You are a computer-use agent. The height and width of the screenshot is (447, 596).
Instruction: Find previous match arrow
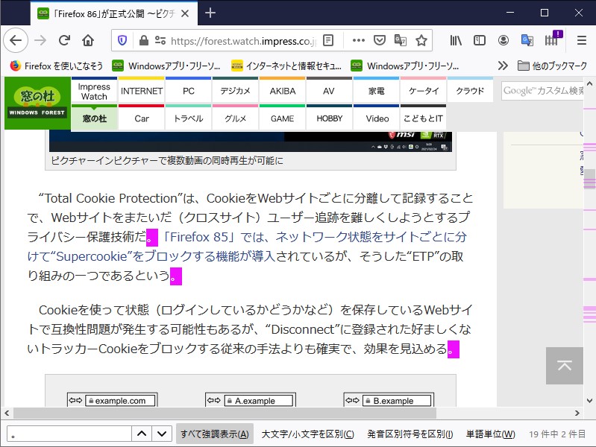pyautogui.click(x=142, y=434)
